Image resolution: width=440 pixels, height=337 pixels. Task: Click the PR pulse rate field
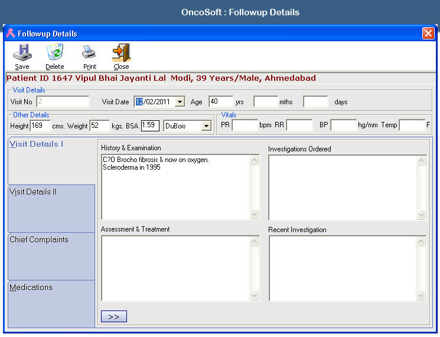[245, 125]
